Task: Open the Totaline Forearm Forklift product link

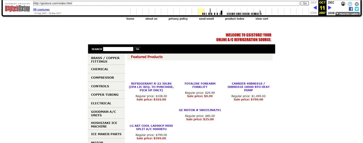Action: click(200, 85)
